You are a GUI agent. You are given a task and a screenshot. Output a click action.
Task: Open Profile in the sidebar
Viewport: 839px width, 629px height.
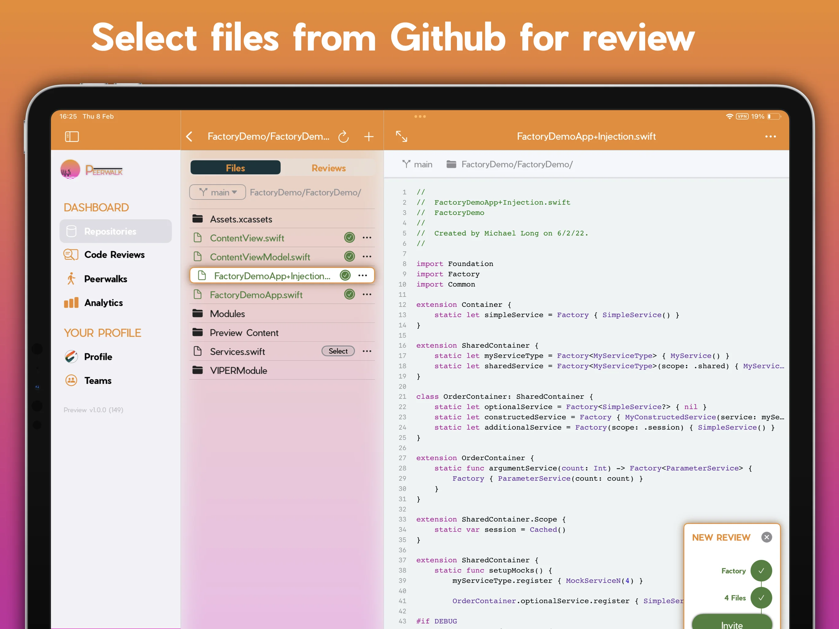coord(88,357)
